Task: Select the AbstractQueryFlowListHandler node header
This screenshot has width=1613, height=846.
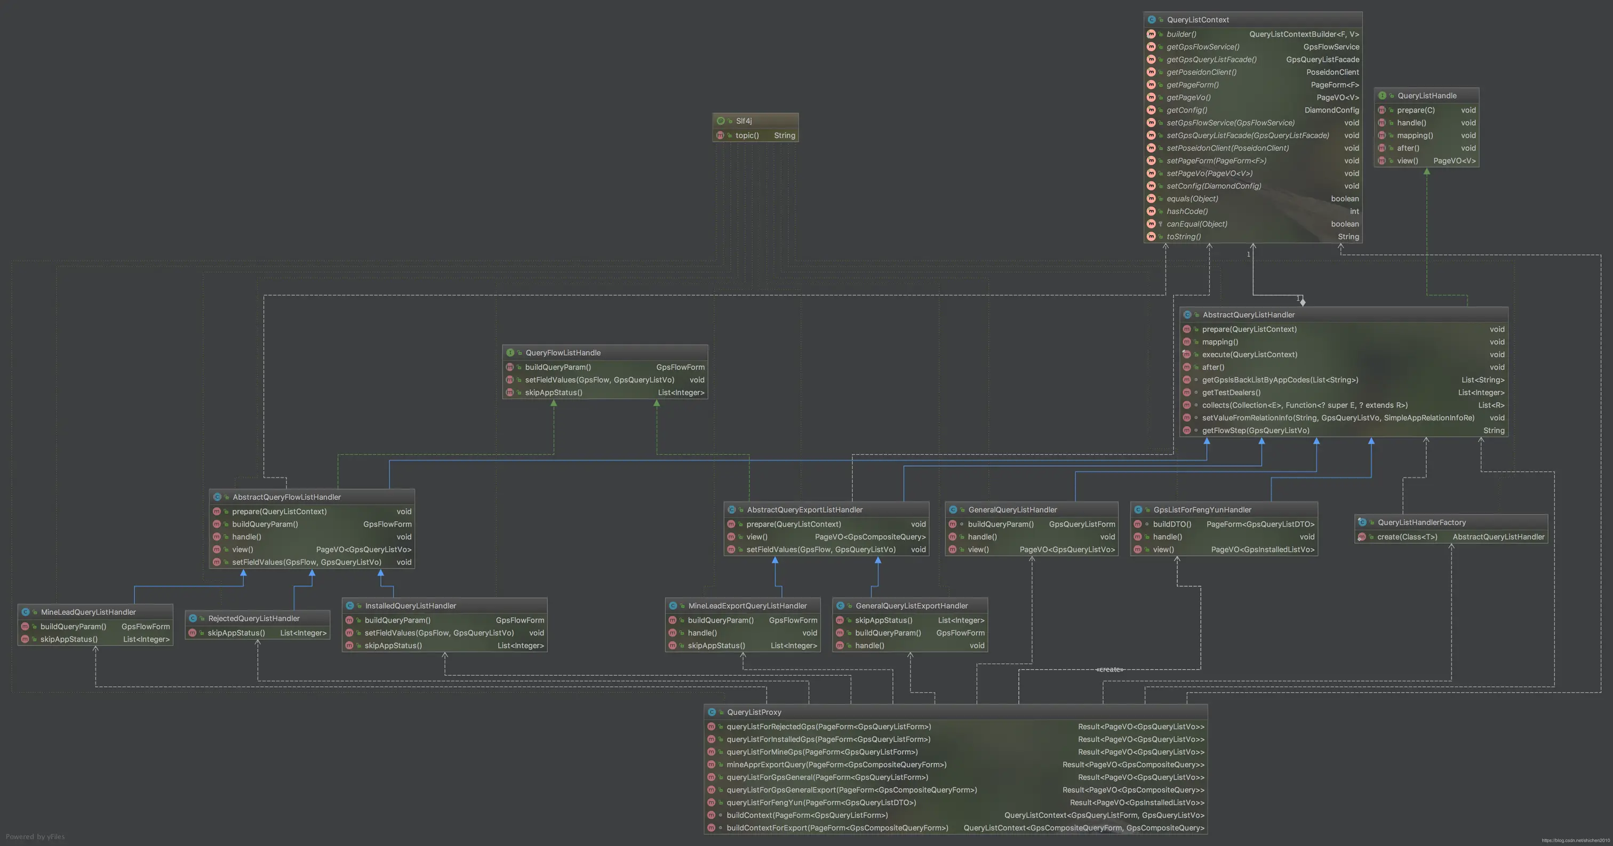Action: pos(286,497)
